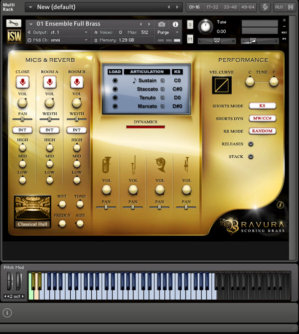Toggle the CLOSE microphone button
The image size is (299, 334).
pyautogui.click(x=22, y=82)
